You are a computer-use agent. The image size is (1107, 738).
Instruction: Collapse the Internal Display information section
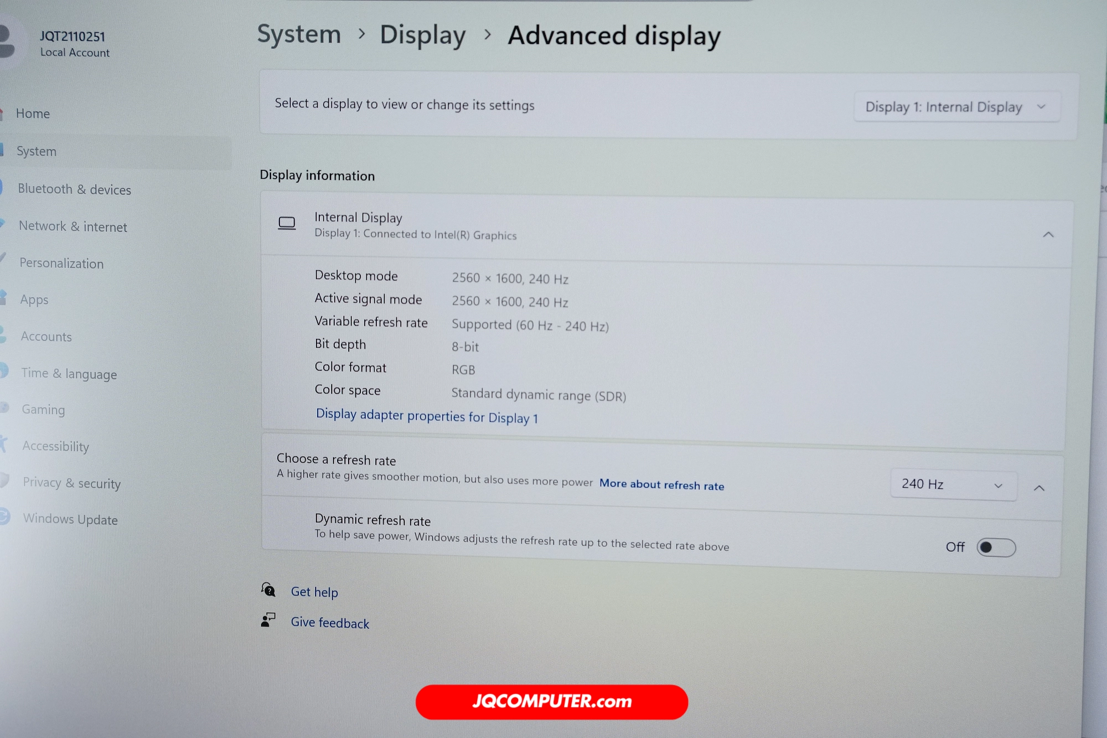(x=1048, y=235)
